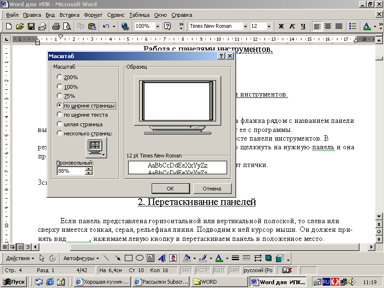Viewport: 384px width, 288px height.
Task: Insert a Text Box from the drawing toolbar
Action: click(x=150, y=258)
